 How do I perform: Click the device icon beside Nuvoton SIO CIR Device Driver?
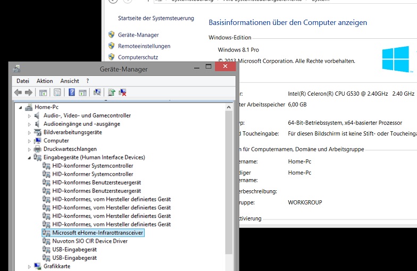click(x=46, y=241)
